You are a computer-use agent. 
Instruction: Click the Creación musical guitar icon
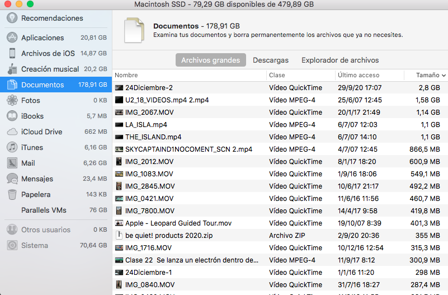coord(12,69)
